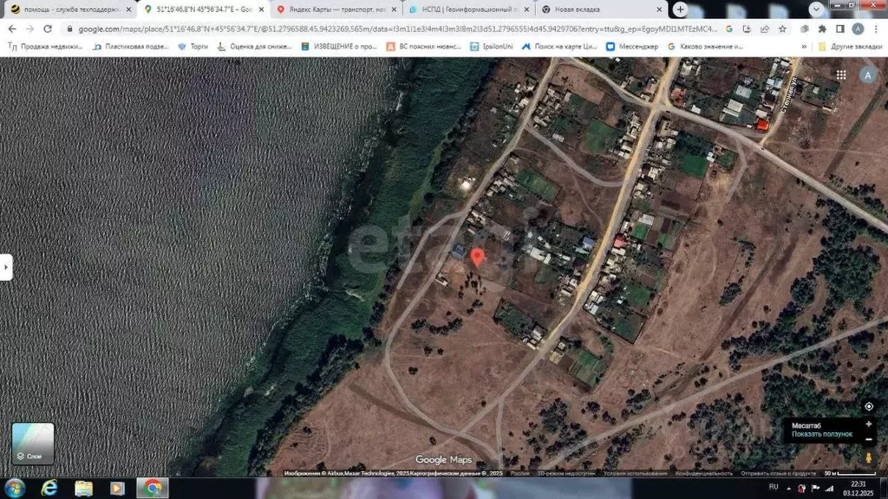888x499 pixels.
Task: Click the show my location icon
Action: (x=868, y=406)
